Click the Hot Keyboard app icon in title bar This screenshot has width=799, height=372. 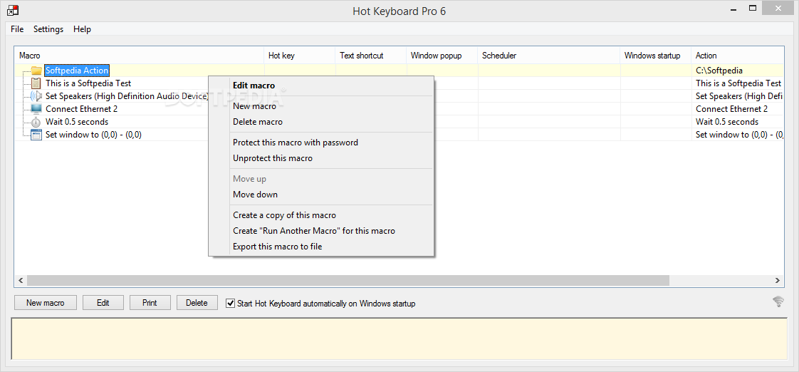click(x=14, y=9)
